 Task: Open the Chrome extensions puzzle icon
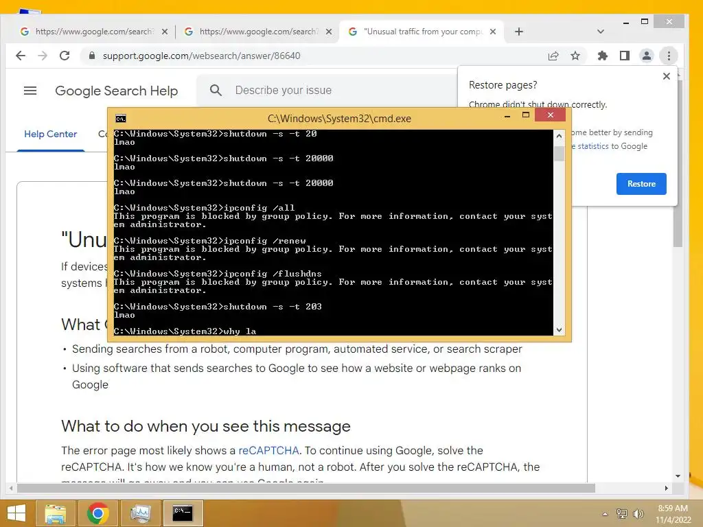pos(603,56)
